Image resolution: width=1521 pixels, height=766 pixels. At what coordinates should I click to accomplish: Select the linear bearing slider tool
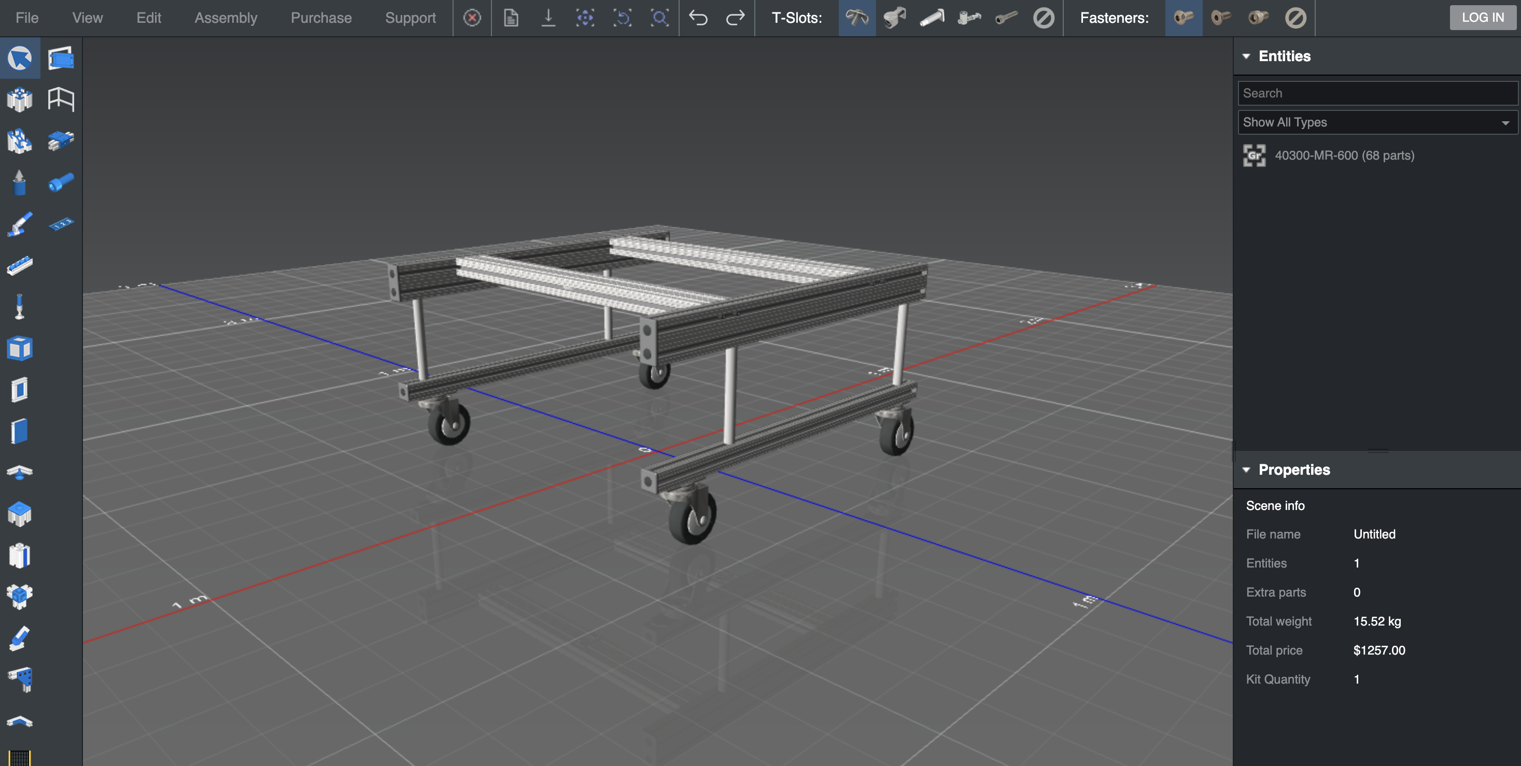pos(61,140)
